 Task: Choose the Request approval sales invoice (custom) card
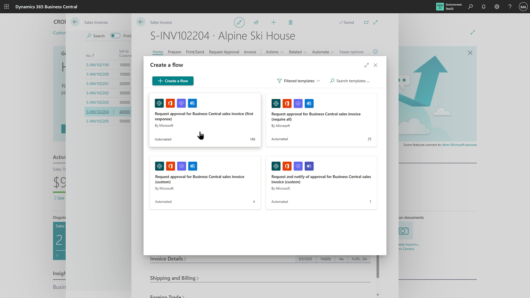205,183
